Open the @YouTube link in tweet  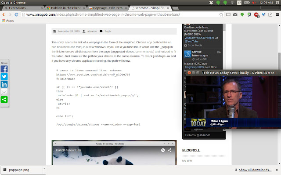pyautogui.click(x=191, y=41)
